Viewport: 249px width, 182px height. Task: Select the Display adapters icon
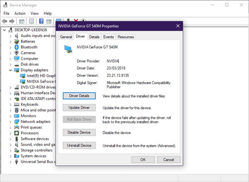(16, 70)
